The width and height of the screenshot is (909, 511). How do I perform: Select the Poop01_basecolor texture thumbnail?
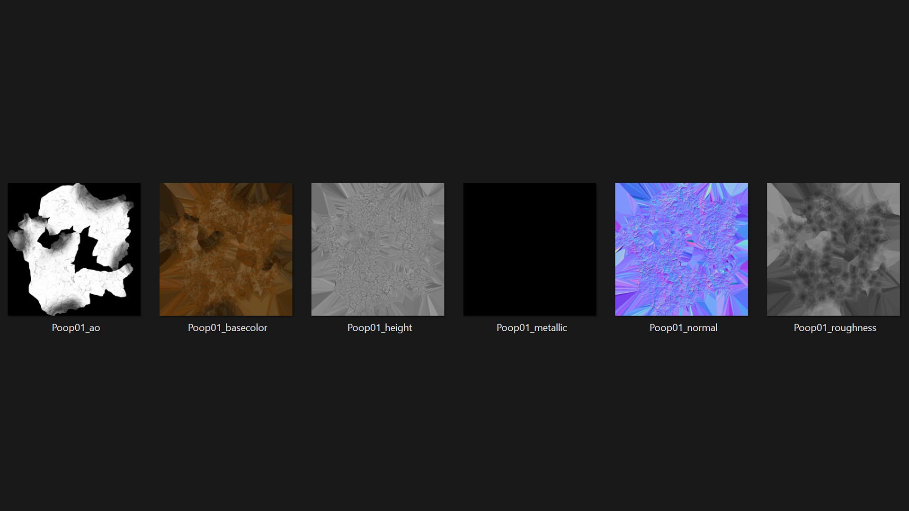226,249
